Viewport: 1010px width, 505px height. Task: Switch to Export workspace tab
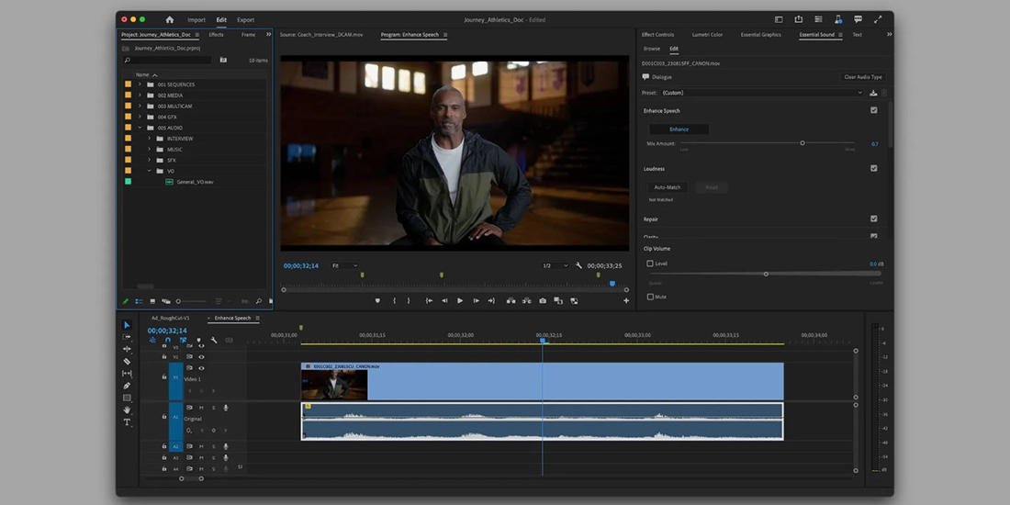coord(245,20)
